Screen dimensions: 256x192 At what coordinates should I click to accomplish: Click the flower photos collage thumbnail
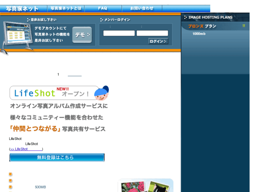click(x=145, y=185)
